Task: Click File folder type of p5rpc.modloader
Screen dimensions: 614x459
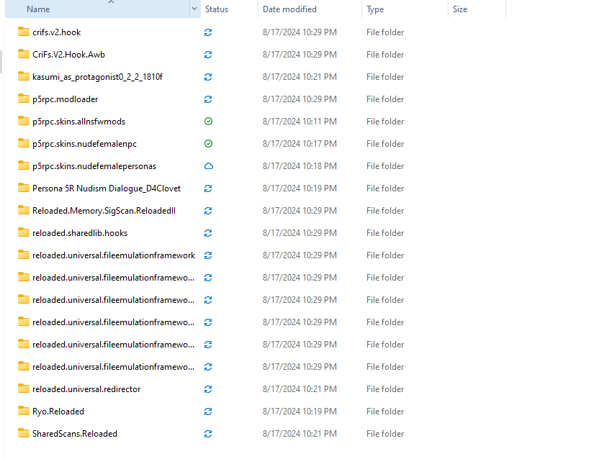Action: pos(385,99)
